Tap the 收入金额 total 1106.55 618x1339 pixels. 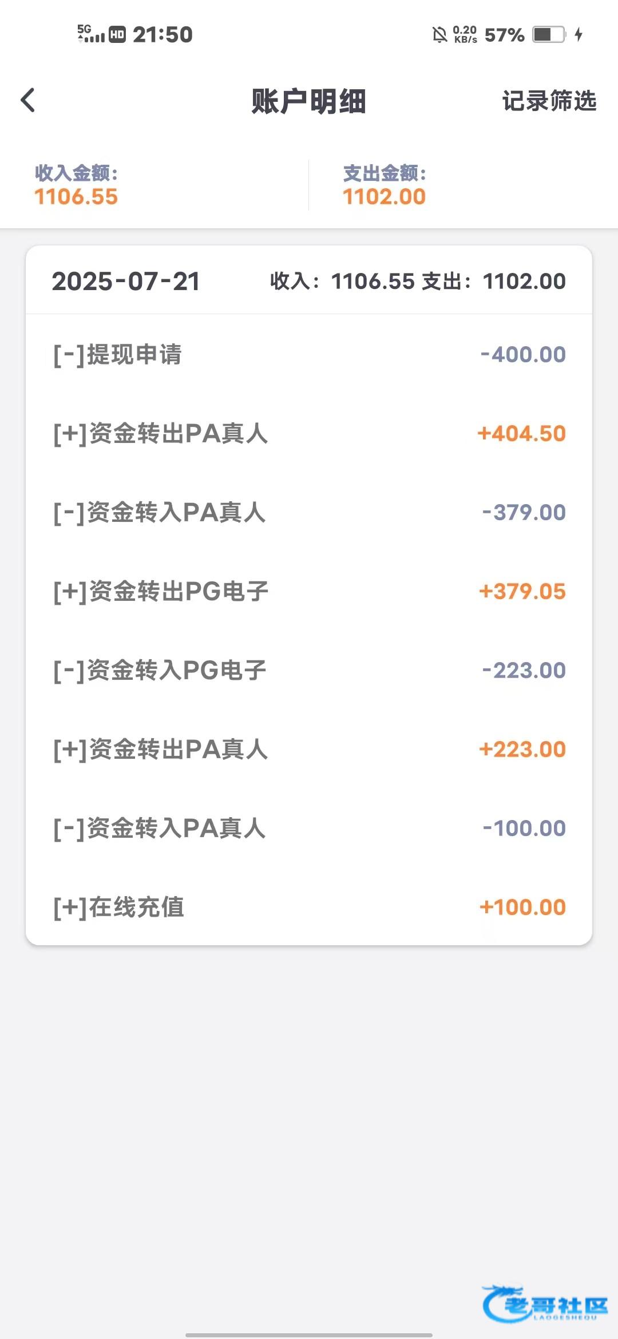pos(76,196)
